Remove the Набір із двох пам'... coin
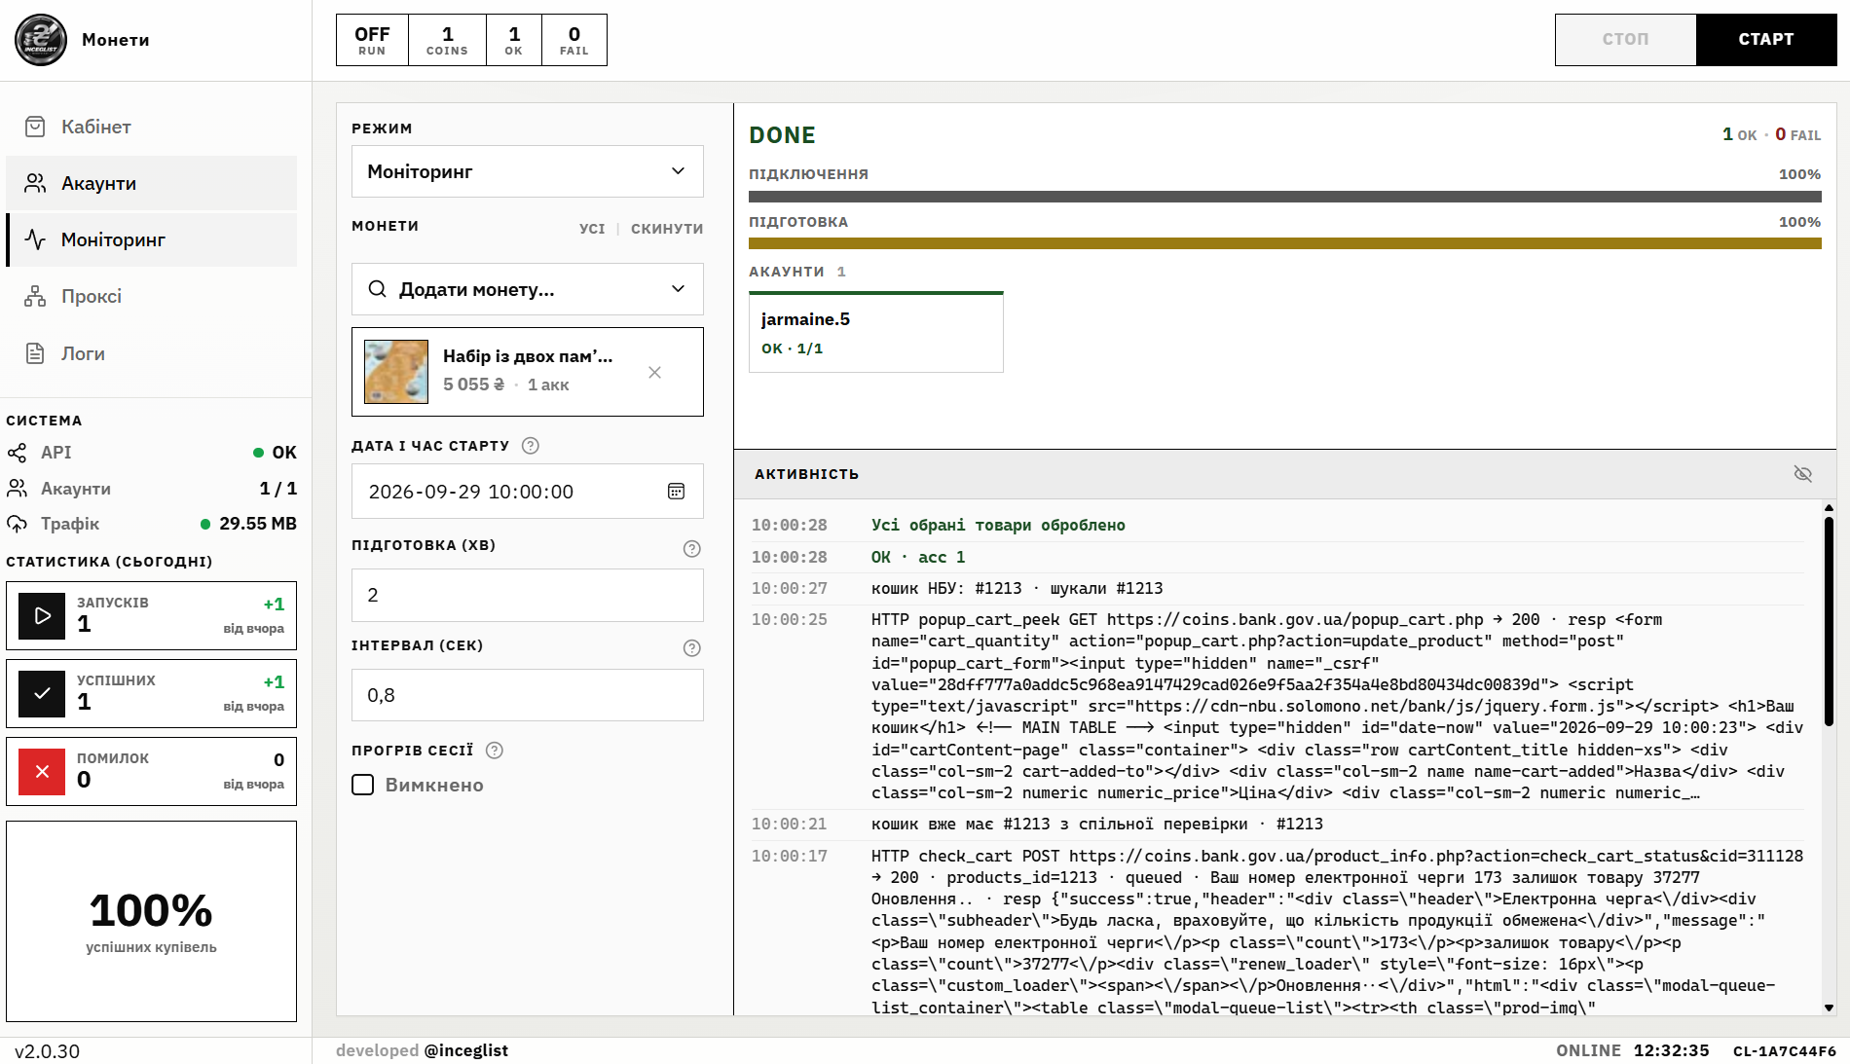1850x1064 pixels. tap(654, 372)
